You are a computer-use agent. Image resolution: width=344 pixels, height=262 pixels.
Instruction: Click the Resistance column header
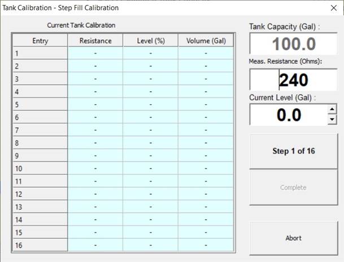click(95, 41)
